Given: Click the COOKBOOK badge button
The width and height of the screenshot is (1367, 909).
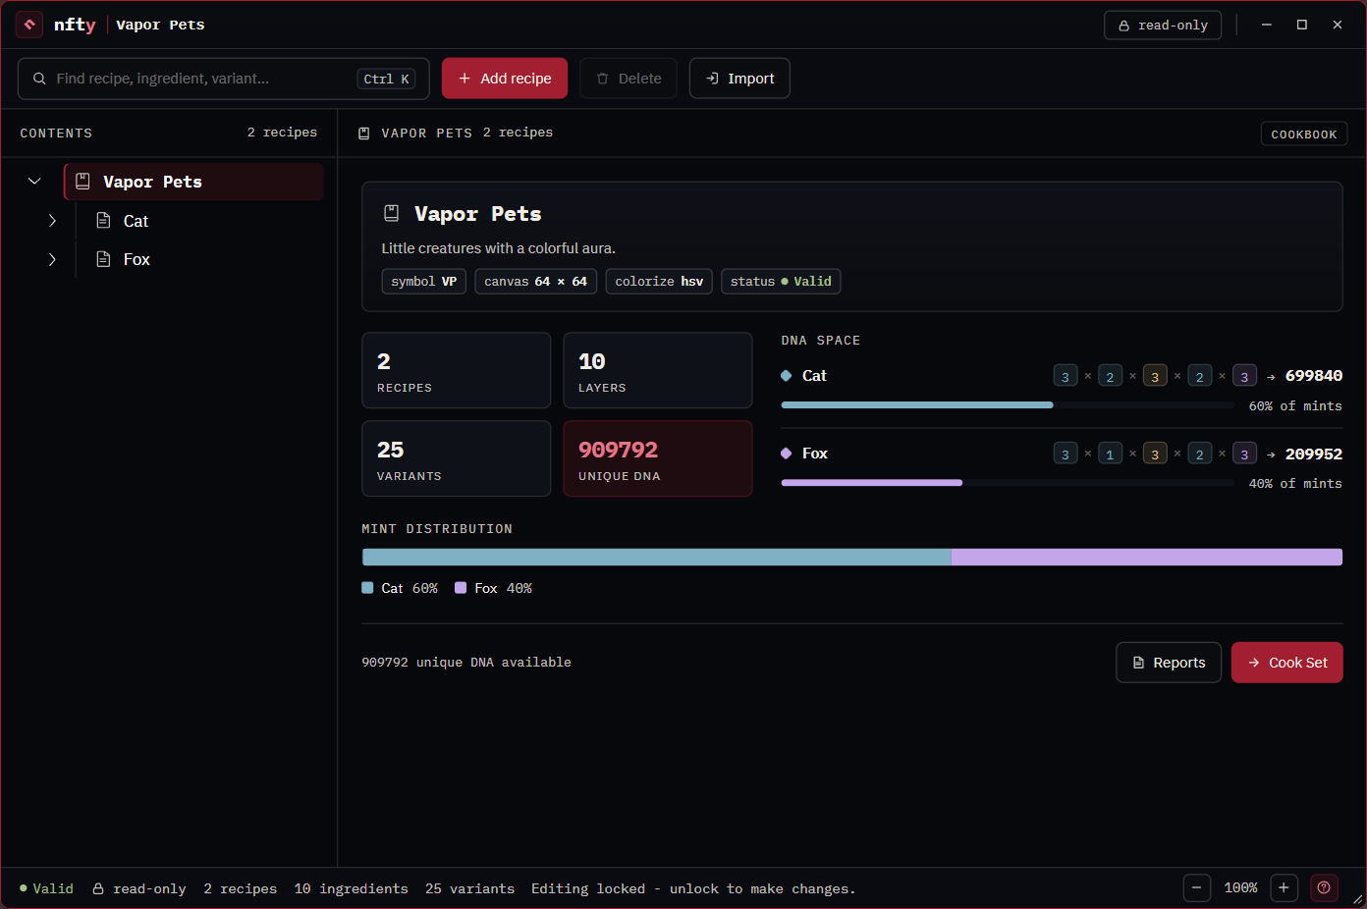Looking at the screenshot, I should tap(1304, 134).
